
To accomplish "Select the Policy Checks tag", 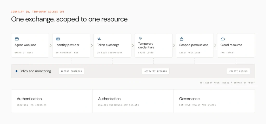I will click(238, 71).
